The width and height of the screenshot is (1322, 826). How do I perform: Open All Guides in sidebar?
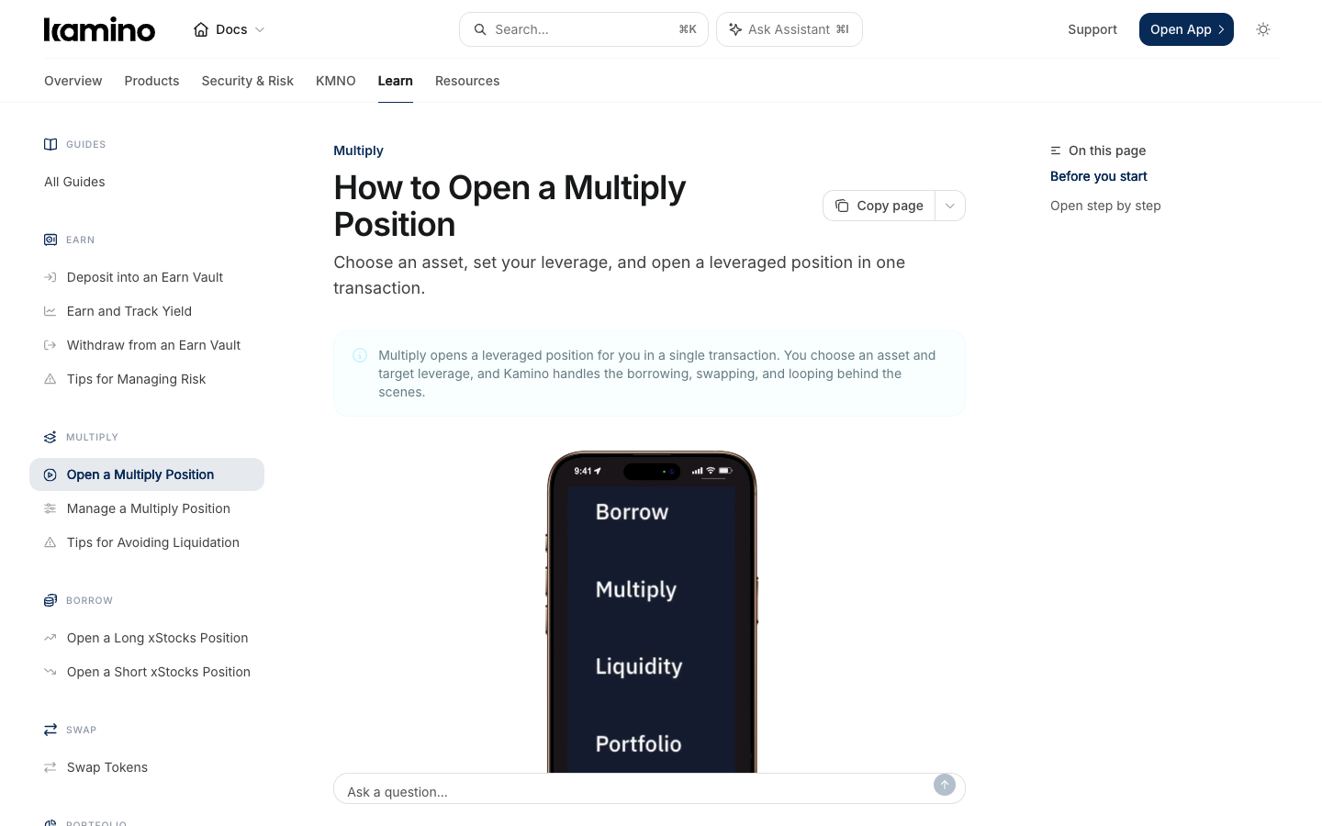[74, 182]
